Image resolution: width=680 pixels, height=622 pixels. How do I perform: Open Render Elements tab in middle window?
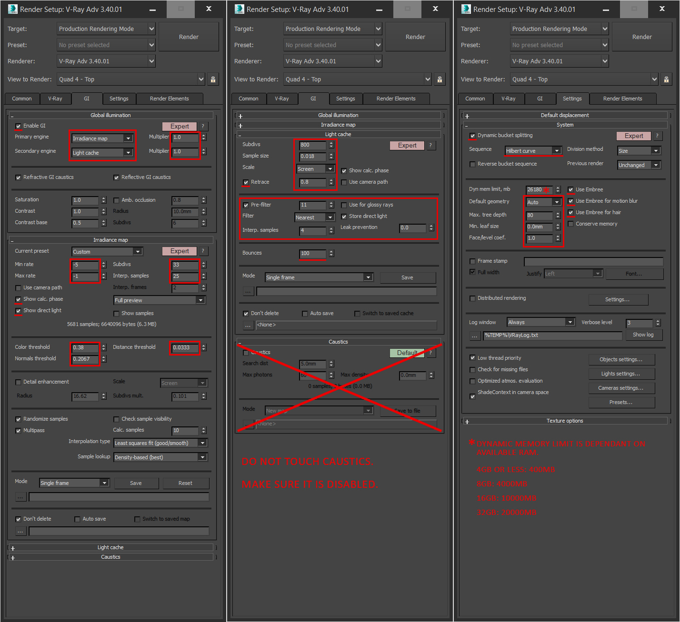pyautogui.click(x=396, y=99)
